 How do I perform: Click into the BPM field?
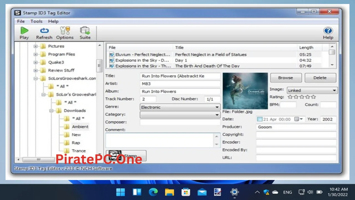coord(288,105)
